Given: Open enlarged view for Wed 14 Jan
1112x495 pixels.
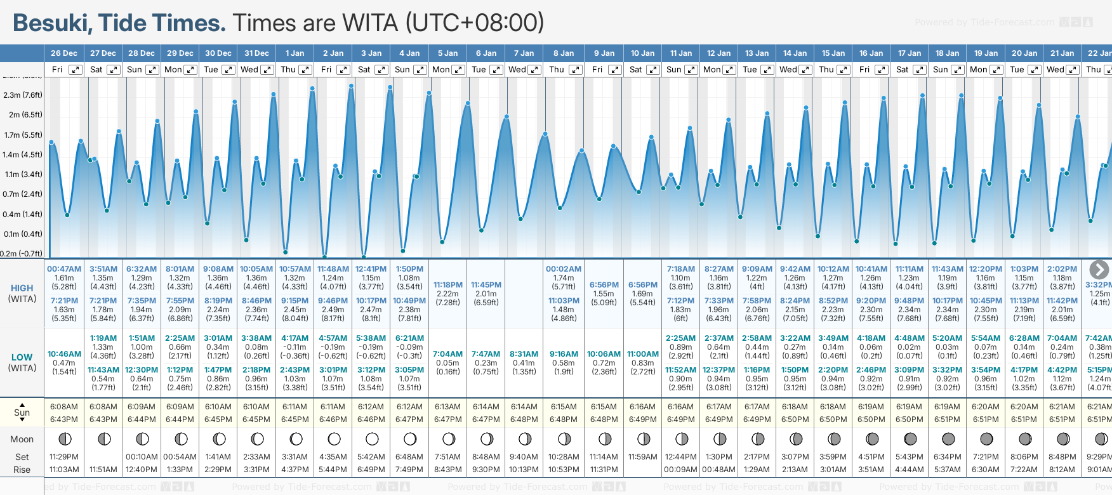Looking at the screenshot, I should 805,70.
